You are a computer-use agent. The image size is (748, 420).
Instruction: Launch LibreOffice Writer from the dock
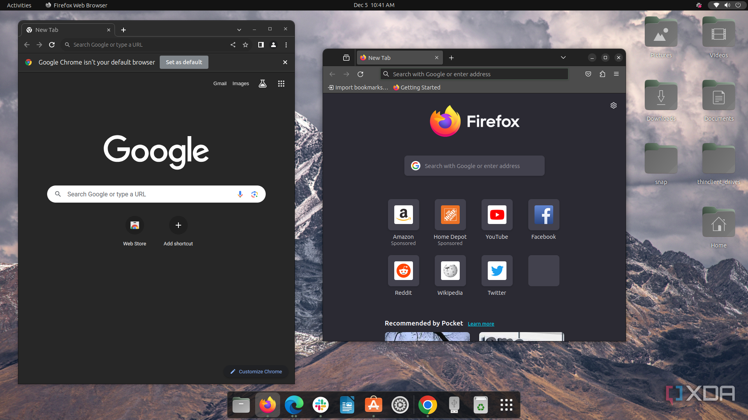[347, 405]
